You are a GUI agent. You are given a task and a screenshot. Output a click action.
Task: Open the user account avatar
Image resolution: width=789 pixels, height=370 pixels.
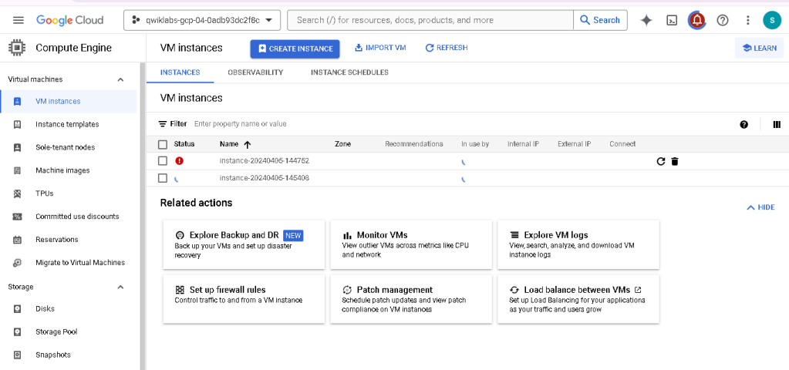[772, 20]
